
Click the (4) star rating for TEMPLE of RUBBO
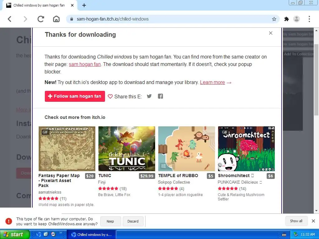click(171, 189)
